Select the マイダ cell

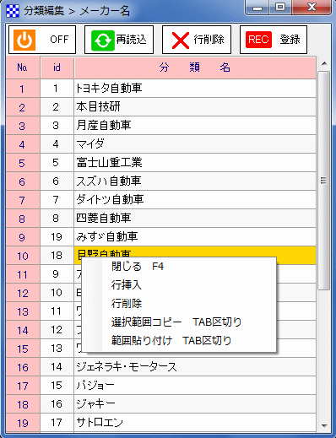tap(195, 144)
